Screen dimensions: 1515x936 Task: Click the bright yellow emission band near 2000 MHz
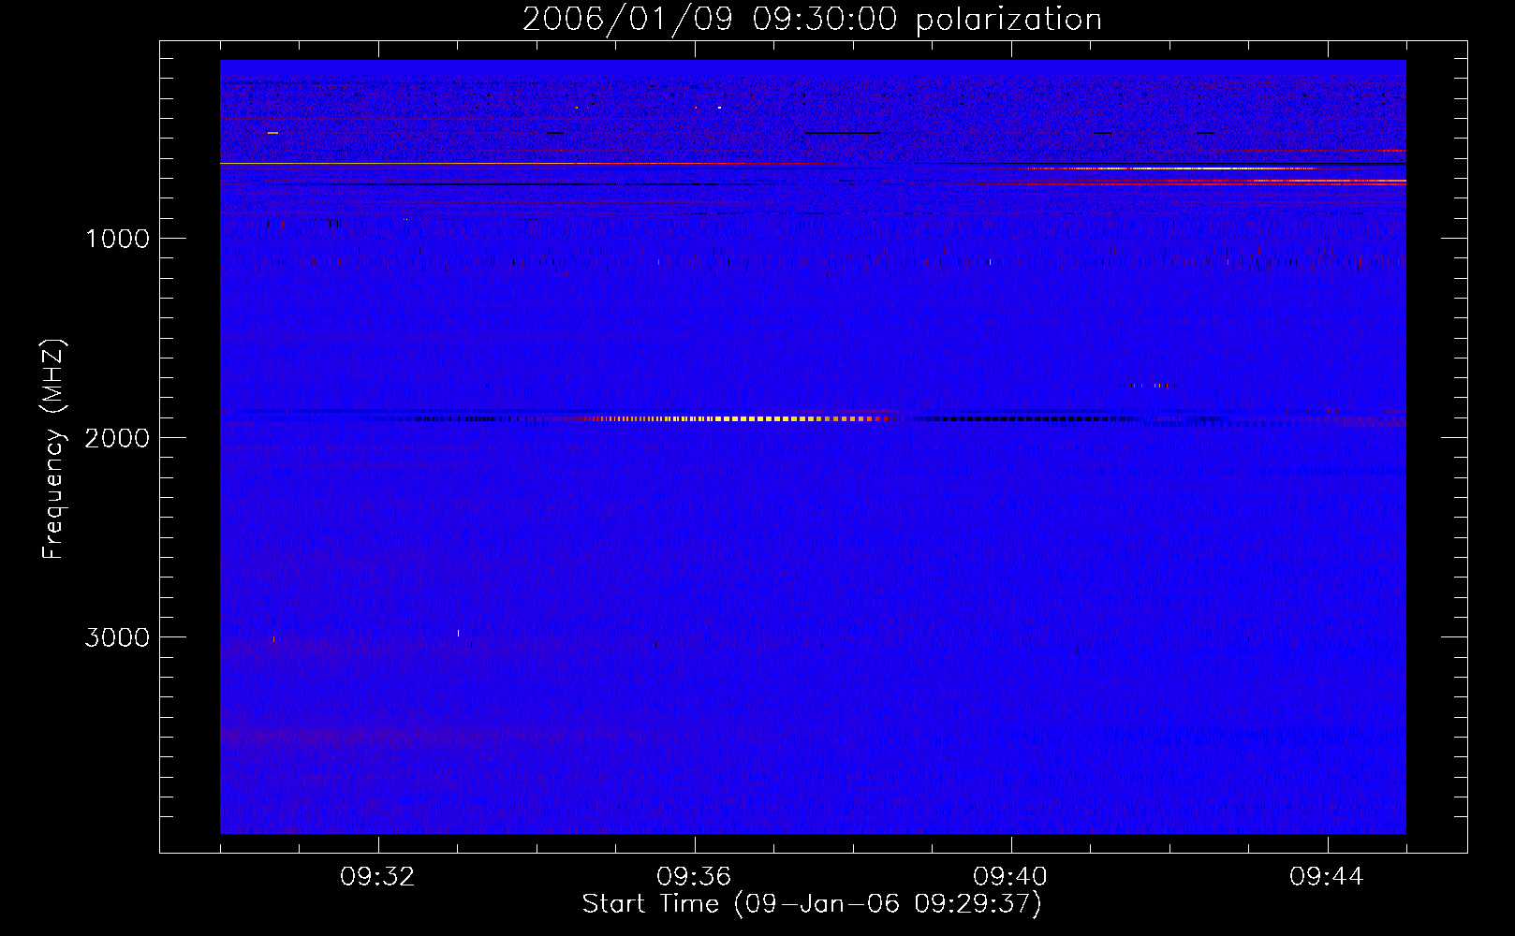(x=740, y=418)
